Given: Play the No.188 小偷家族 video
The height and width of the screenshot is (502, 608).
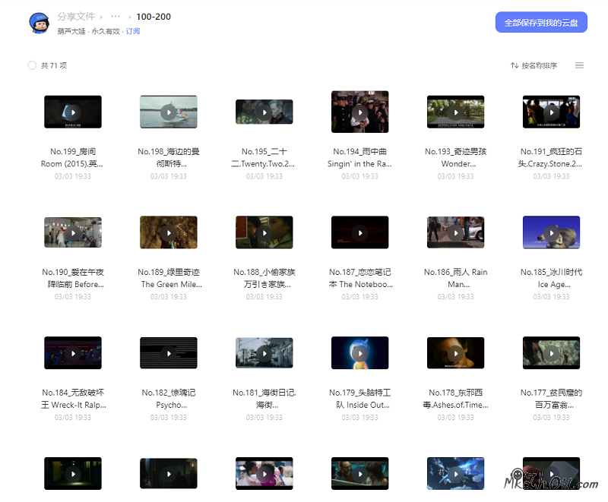Looking at the screenshot, I should point(264,232).
